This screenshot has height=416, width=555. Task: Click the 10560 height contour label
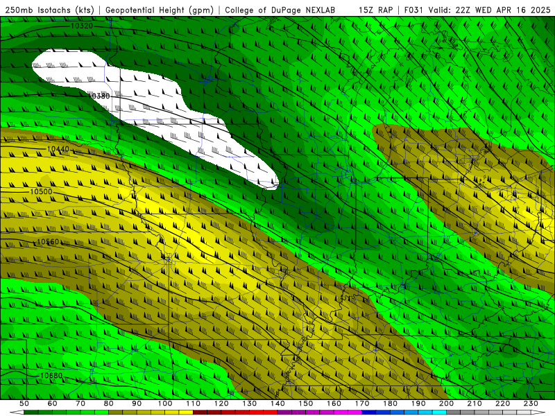tap(48, 241)
